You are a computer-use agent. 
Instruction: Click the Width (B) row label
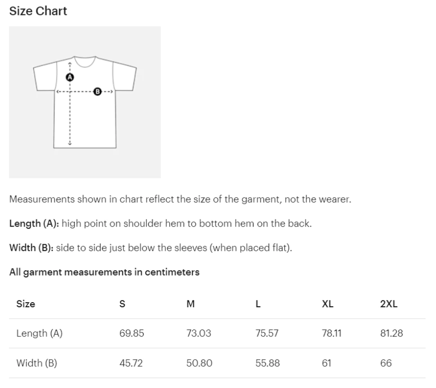(37, 363)
